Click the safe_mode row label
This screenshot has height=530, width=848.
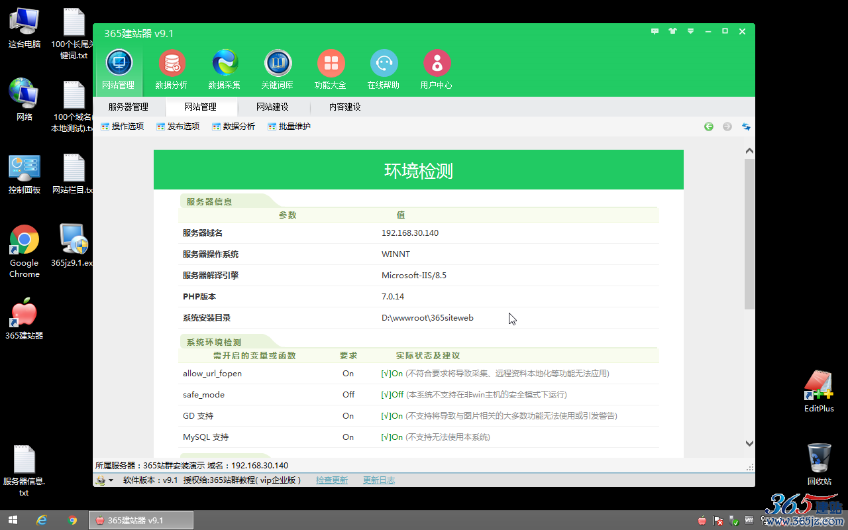click(203, 395)
